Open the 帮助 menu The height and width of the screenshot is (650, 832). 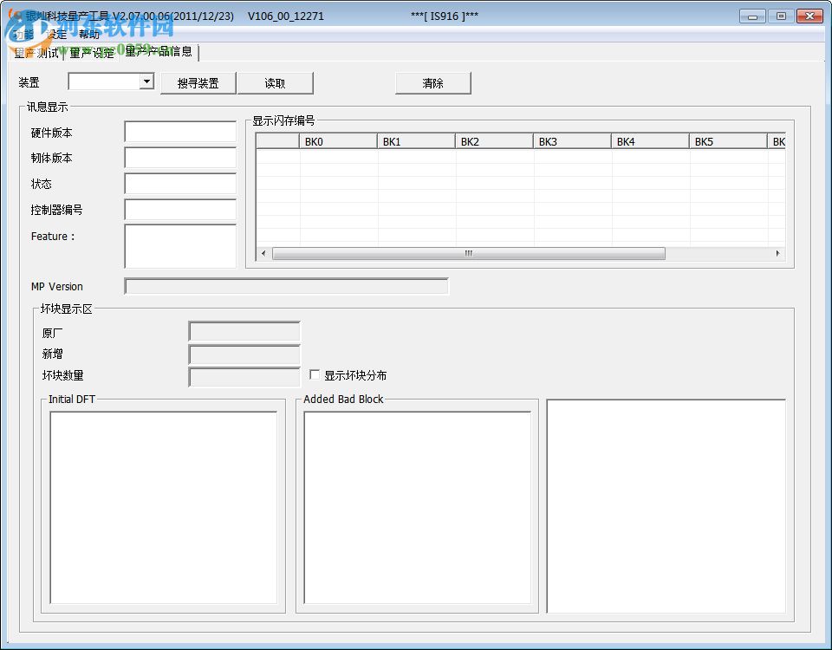tap(89, 35)
